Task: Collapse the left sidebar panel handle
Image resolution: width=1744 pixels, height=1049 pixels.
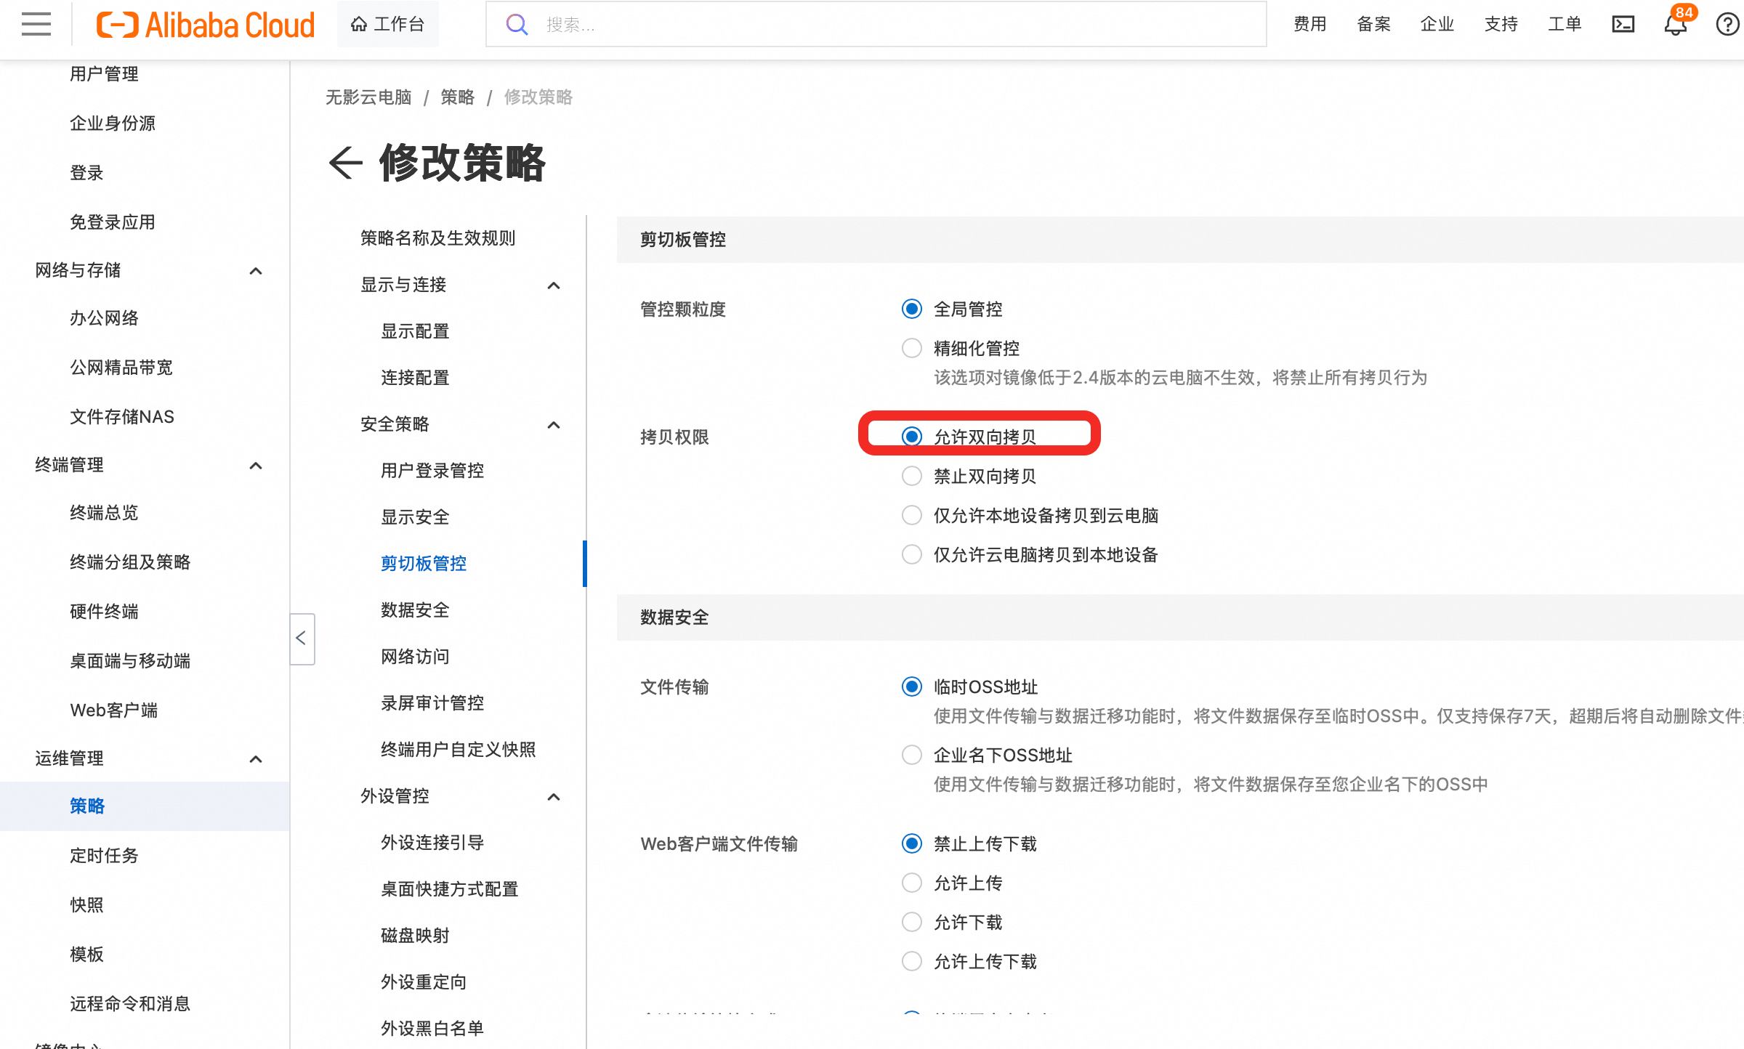Action: 301,639
